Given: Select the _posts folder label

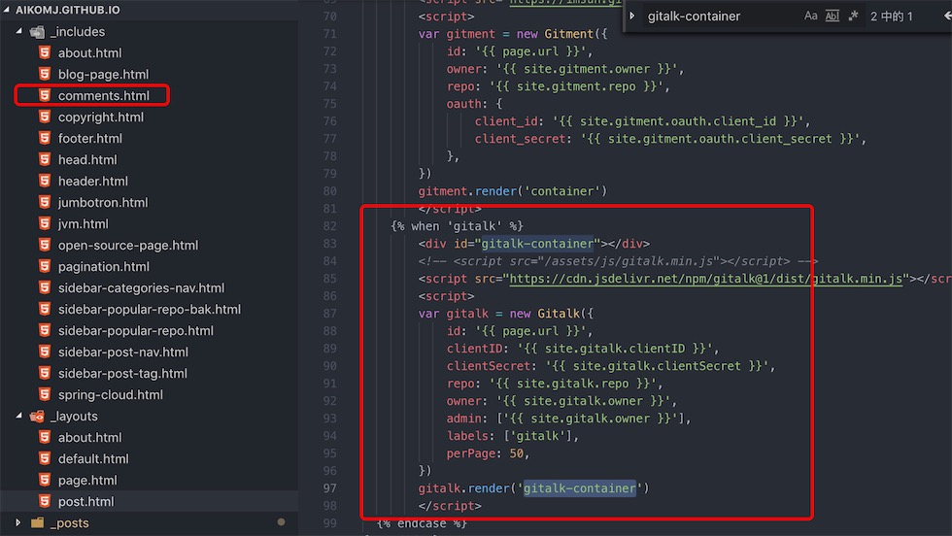Looking at the screenshot, I should pyautogui.click(x=70, y=522).
